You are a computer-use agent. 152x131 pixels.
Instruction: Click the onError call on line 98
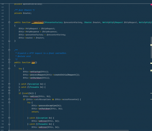coord(43,121)
